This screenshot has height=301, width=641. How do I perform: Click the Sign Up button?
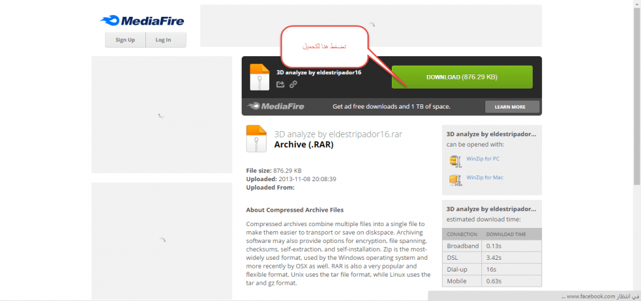tap(125, 40)
